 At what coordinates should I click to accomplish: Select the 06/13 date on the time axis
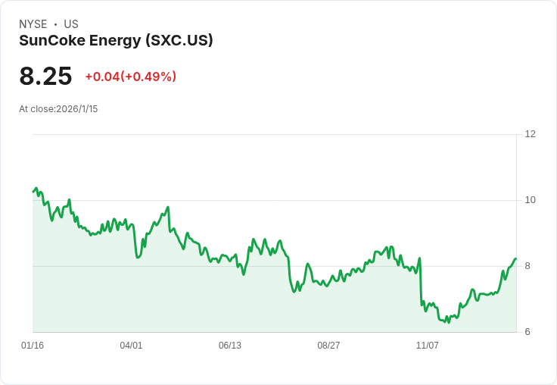230,346
